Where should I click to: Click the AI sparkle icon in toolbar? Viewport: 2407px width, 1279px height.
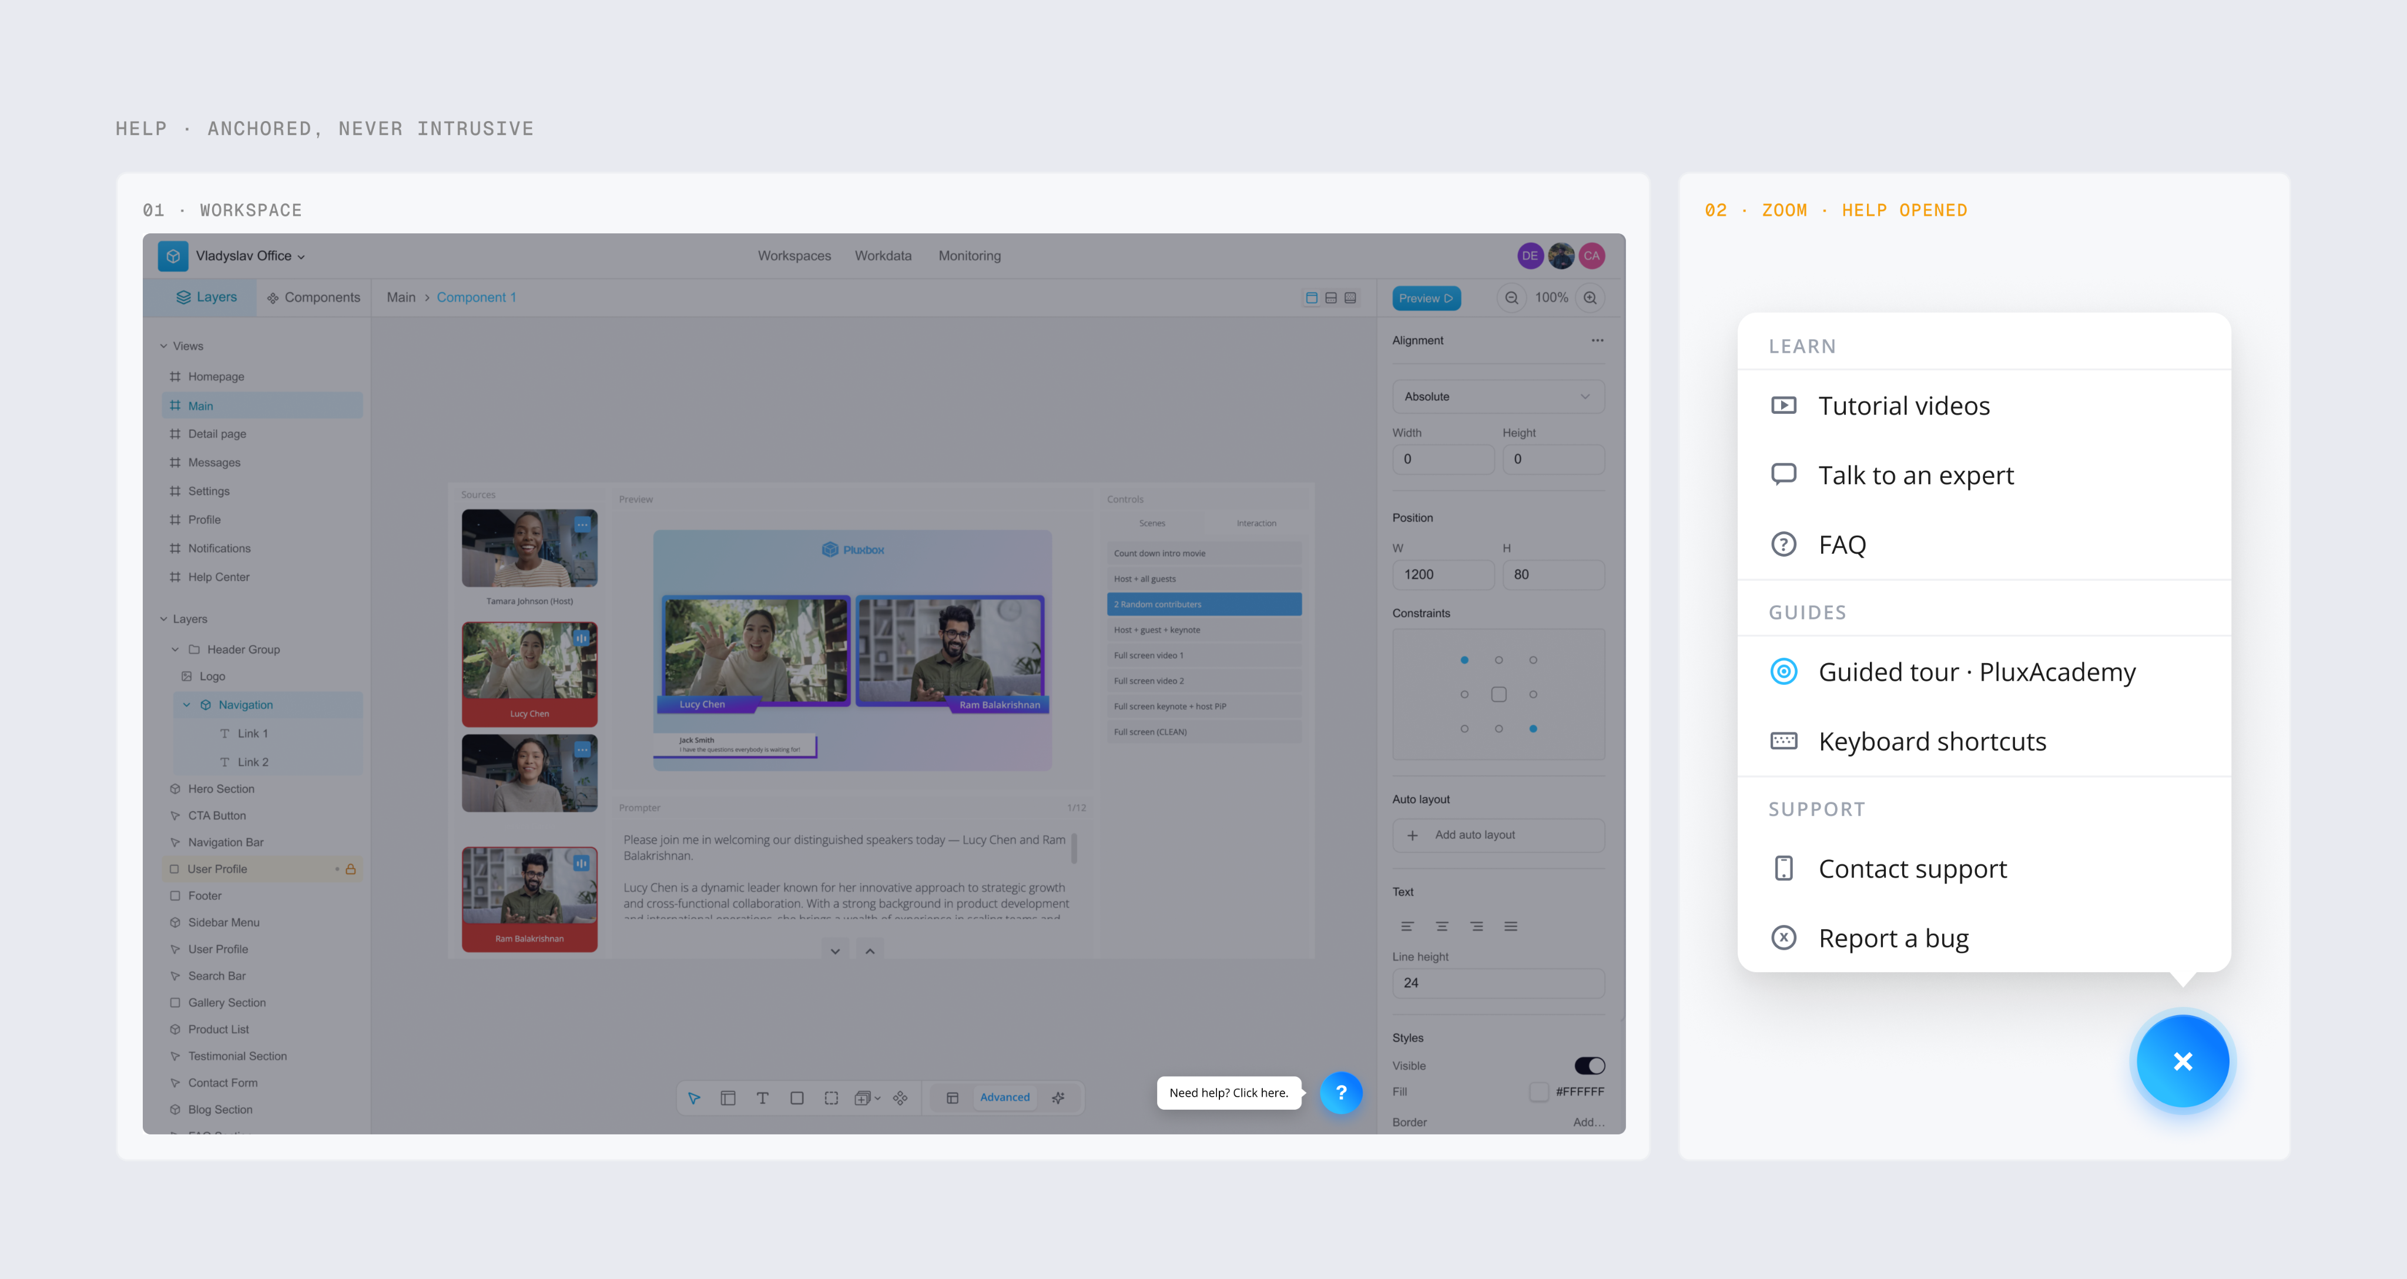click(x=1058, y=1097)
